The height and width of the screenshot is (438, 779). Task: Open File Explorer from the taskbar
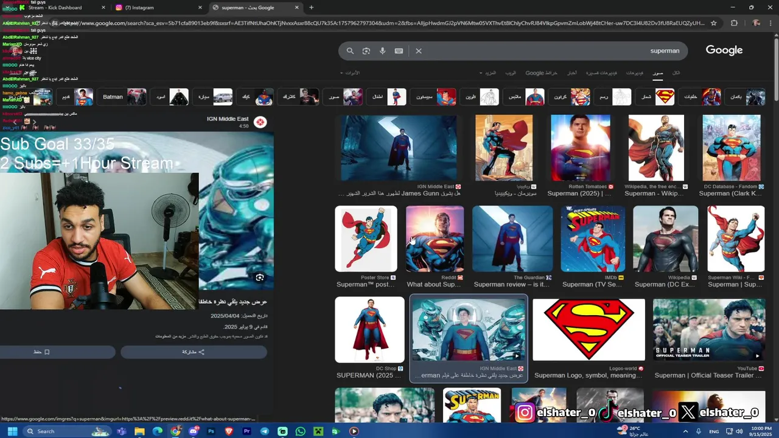pos(139,431)
